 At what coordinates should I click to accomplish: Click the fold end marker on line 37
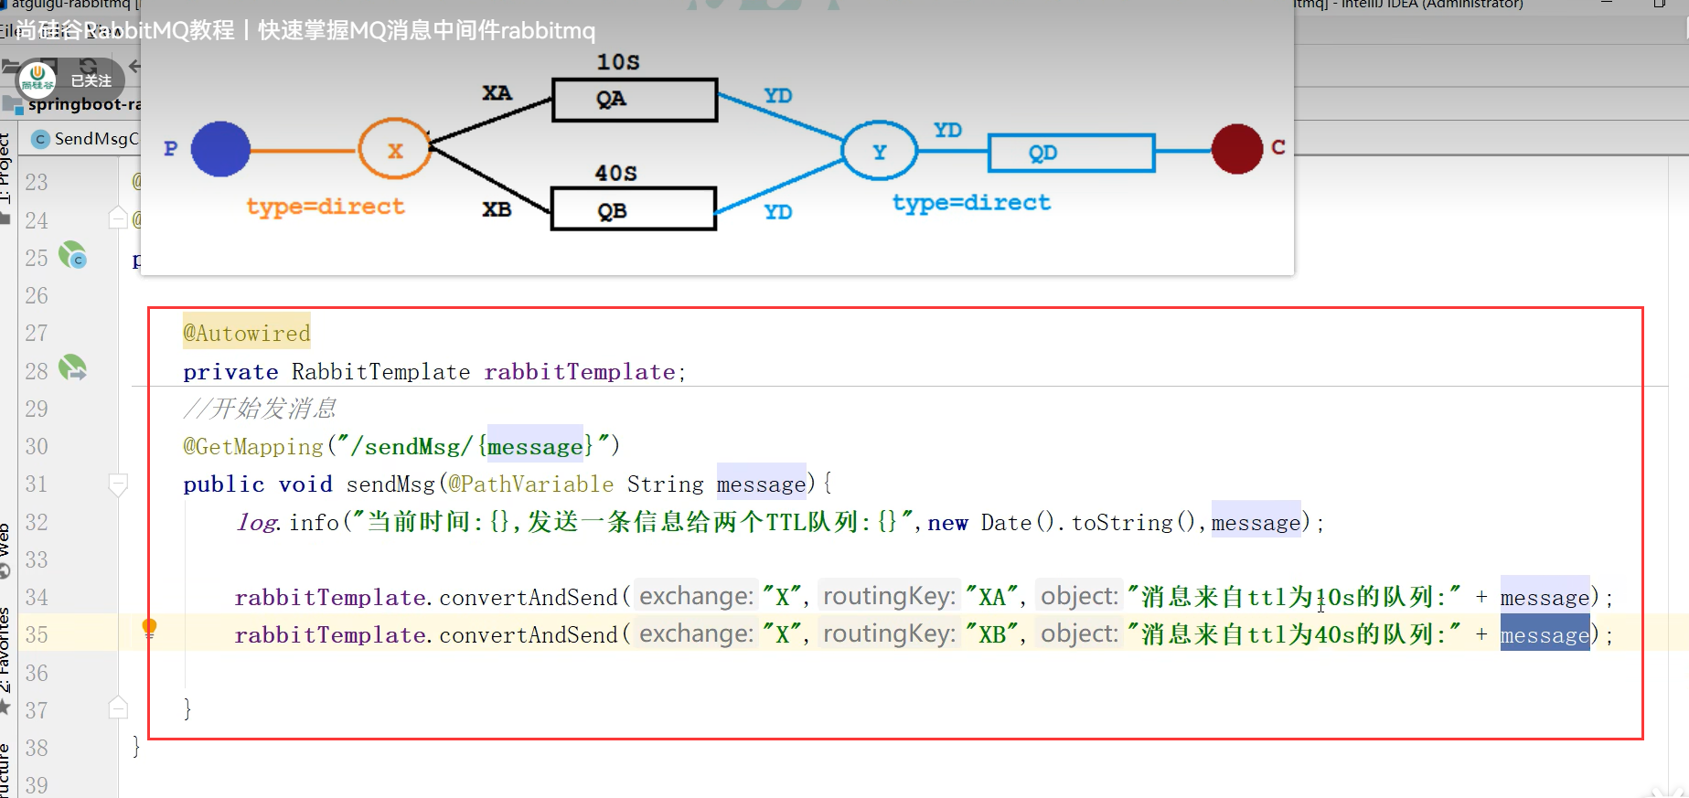pos(118,708)
